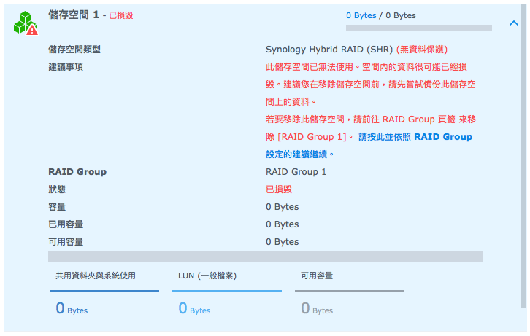This screenshot has height=336, width=530.
Task: Click the wide capacity distribution bar
Action: [x=265, y=257]
